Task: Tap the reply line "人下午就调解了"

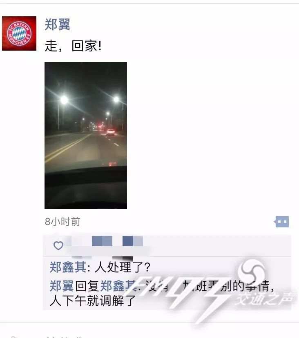Action: [93, 301]
